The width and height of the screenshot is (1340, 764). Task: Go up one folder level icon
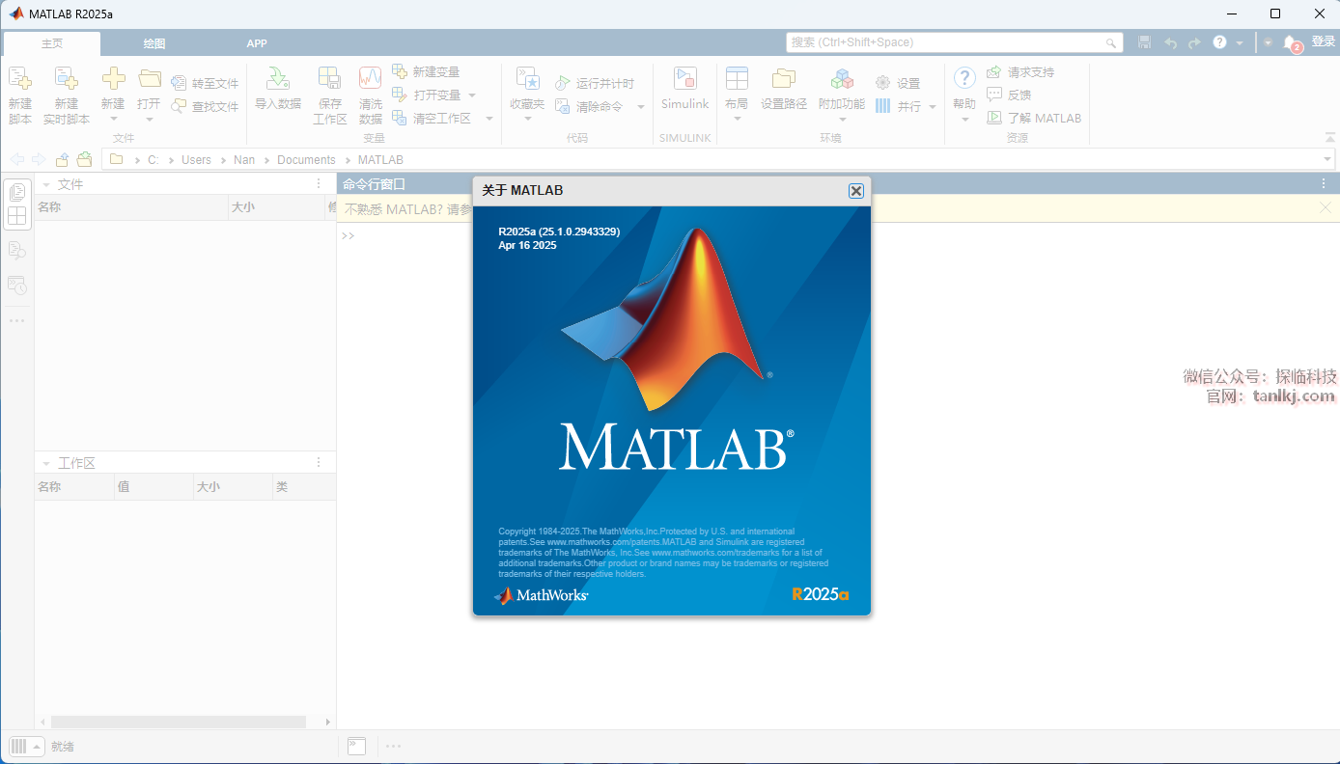[62, 160]
